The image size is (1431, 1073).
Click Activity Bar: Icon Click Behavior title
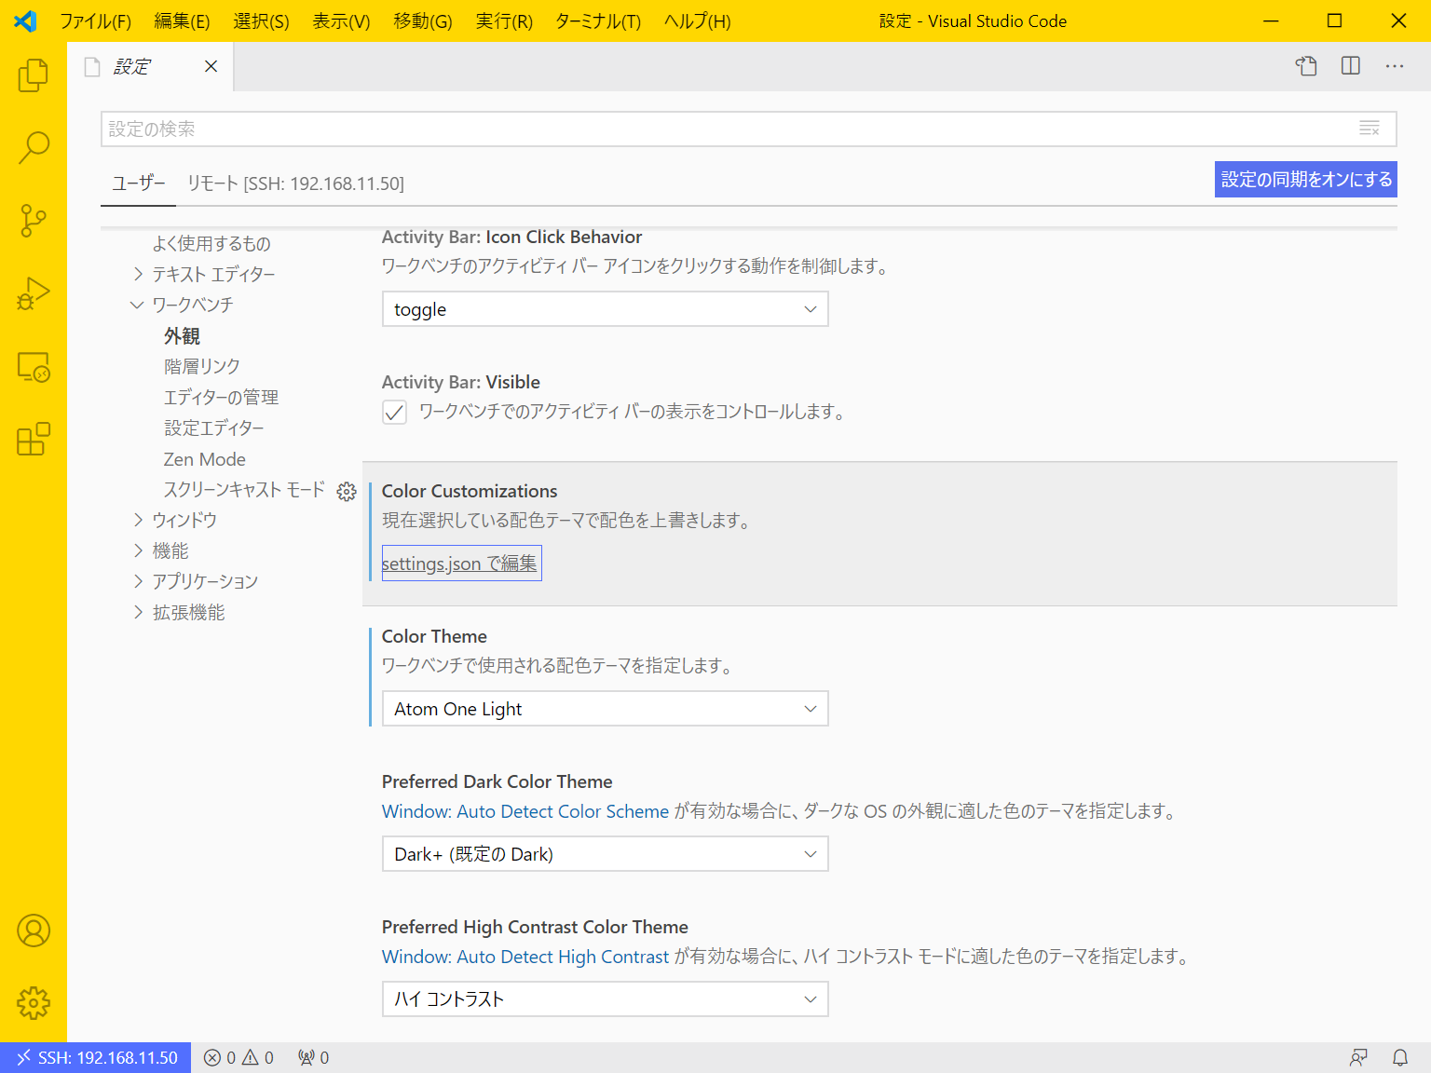click(x=512, y=237)
